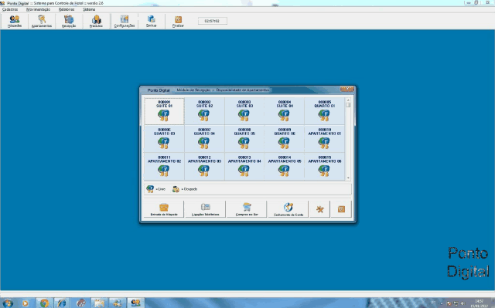The width and height of the screenshot is (495, 308).
Task: Select room 000014 APARTAMENTO 05
Action: [x=285, y=166]
